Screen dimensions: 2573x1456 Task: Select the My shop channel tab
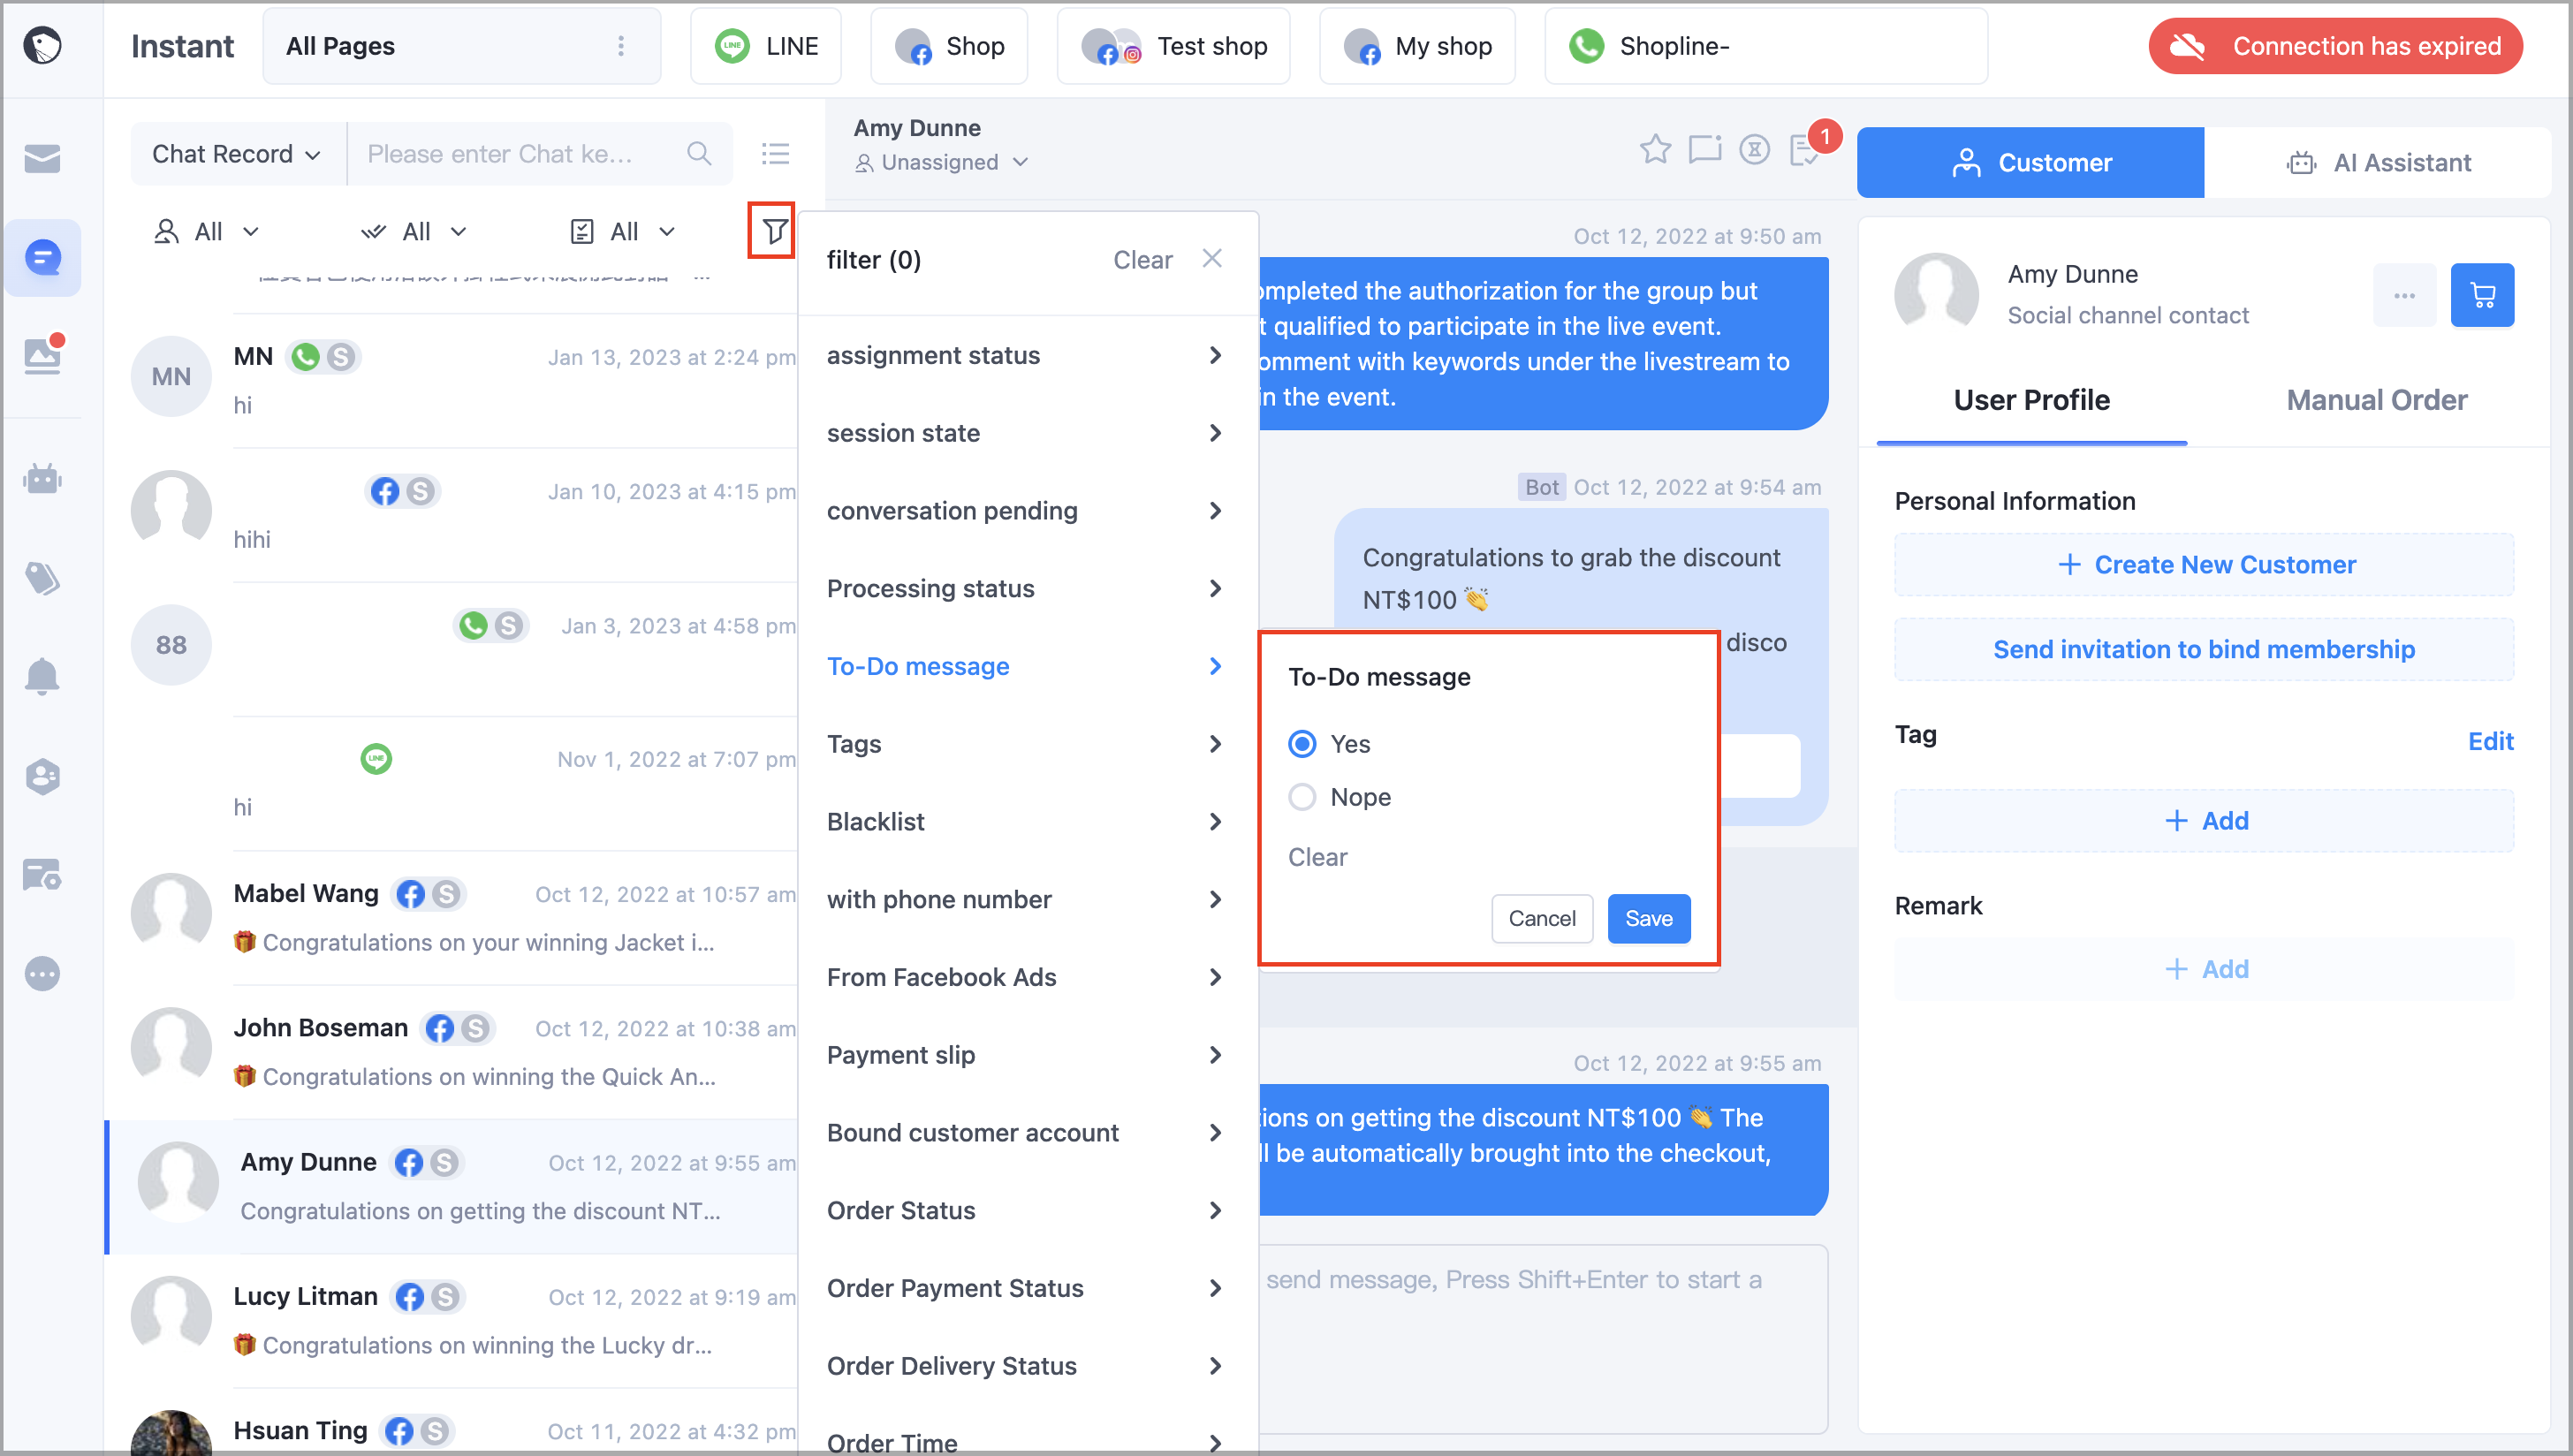(x=1417, y=45)
